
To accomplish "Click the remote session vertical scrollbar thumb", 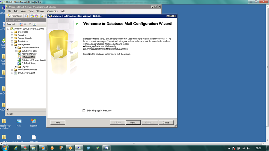I will [x=267, y=67].
